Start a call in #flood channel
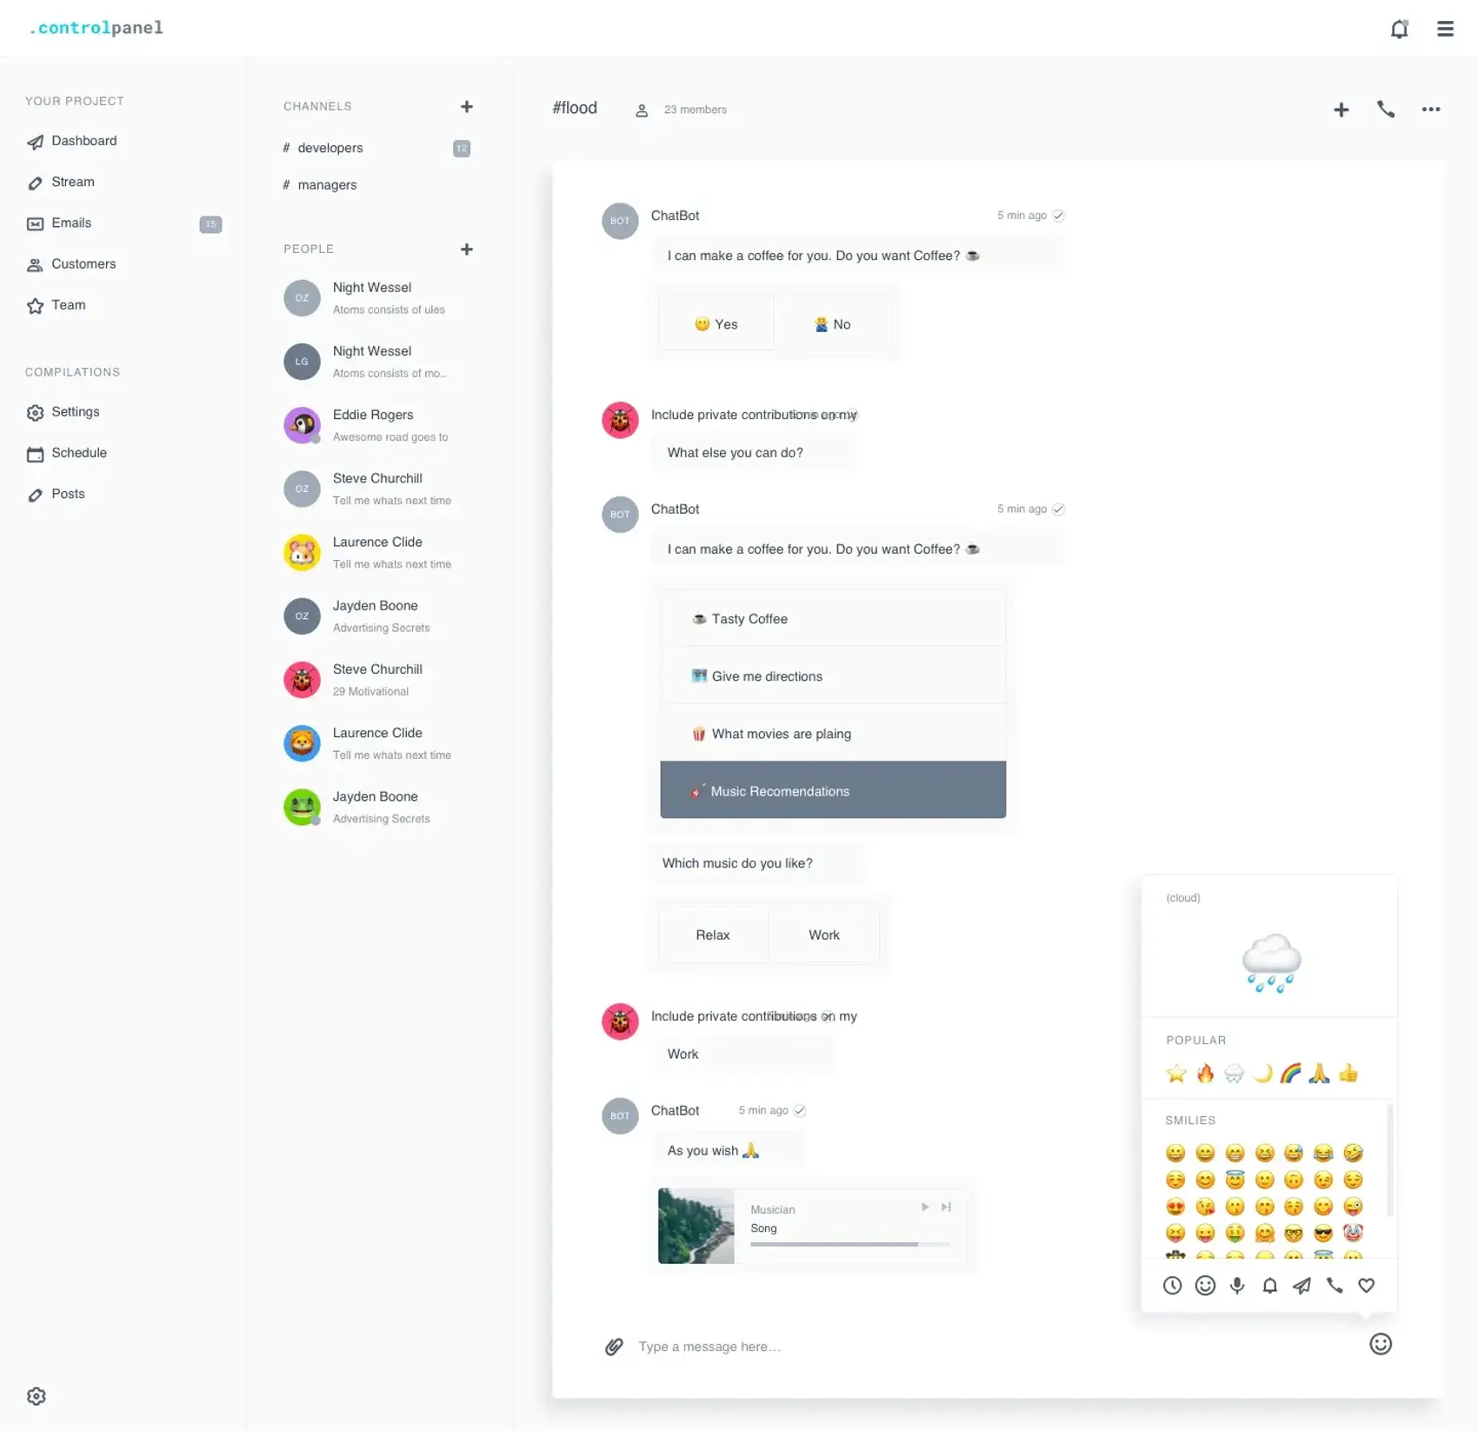The image size is (1478, 1431). click(x=1386, y=110)
